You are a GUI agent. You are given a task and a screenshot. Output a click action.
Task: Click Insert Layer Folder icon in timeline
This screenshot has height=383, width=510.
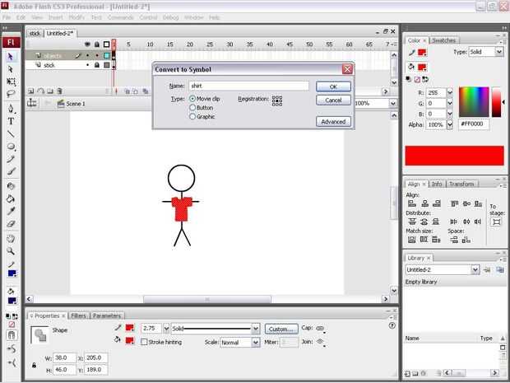(49, 91)
